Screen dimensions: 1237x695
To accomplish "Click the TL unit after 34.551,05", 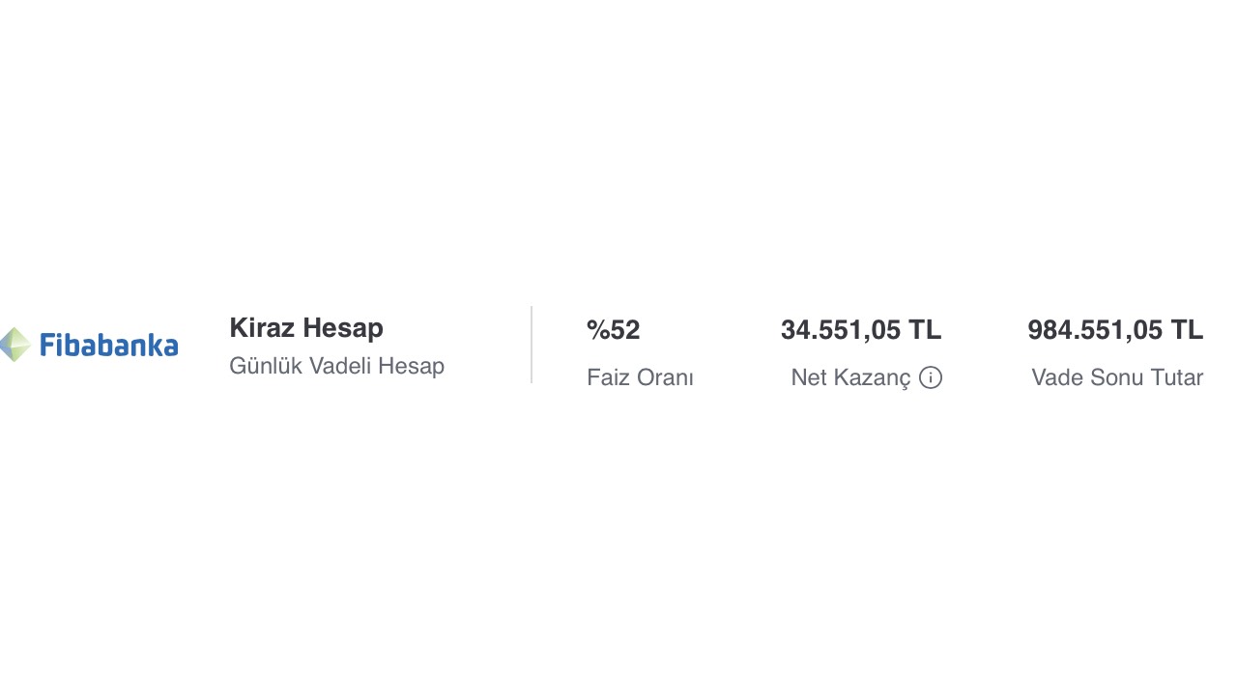I will [x=924, y=330].
